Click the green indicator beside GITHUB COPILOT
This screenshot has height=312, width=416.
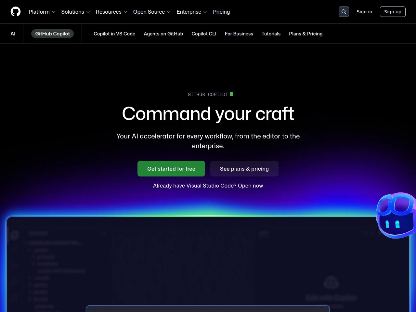231,94
